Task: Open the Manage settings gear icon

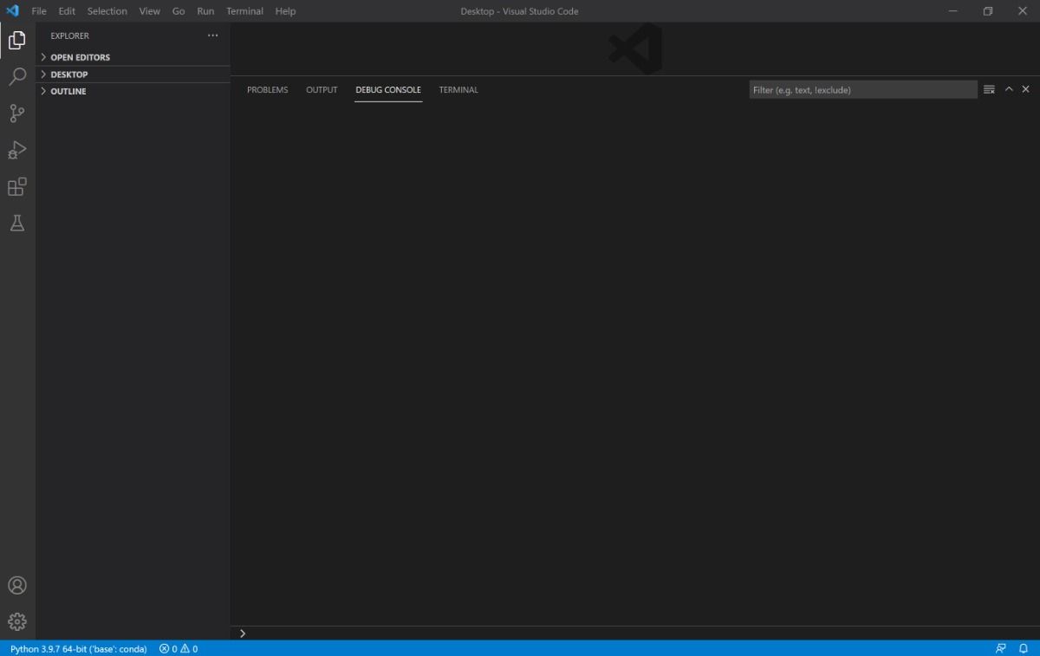Action: (17, 621)
